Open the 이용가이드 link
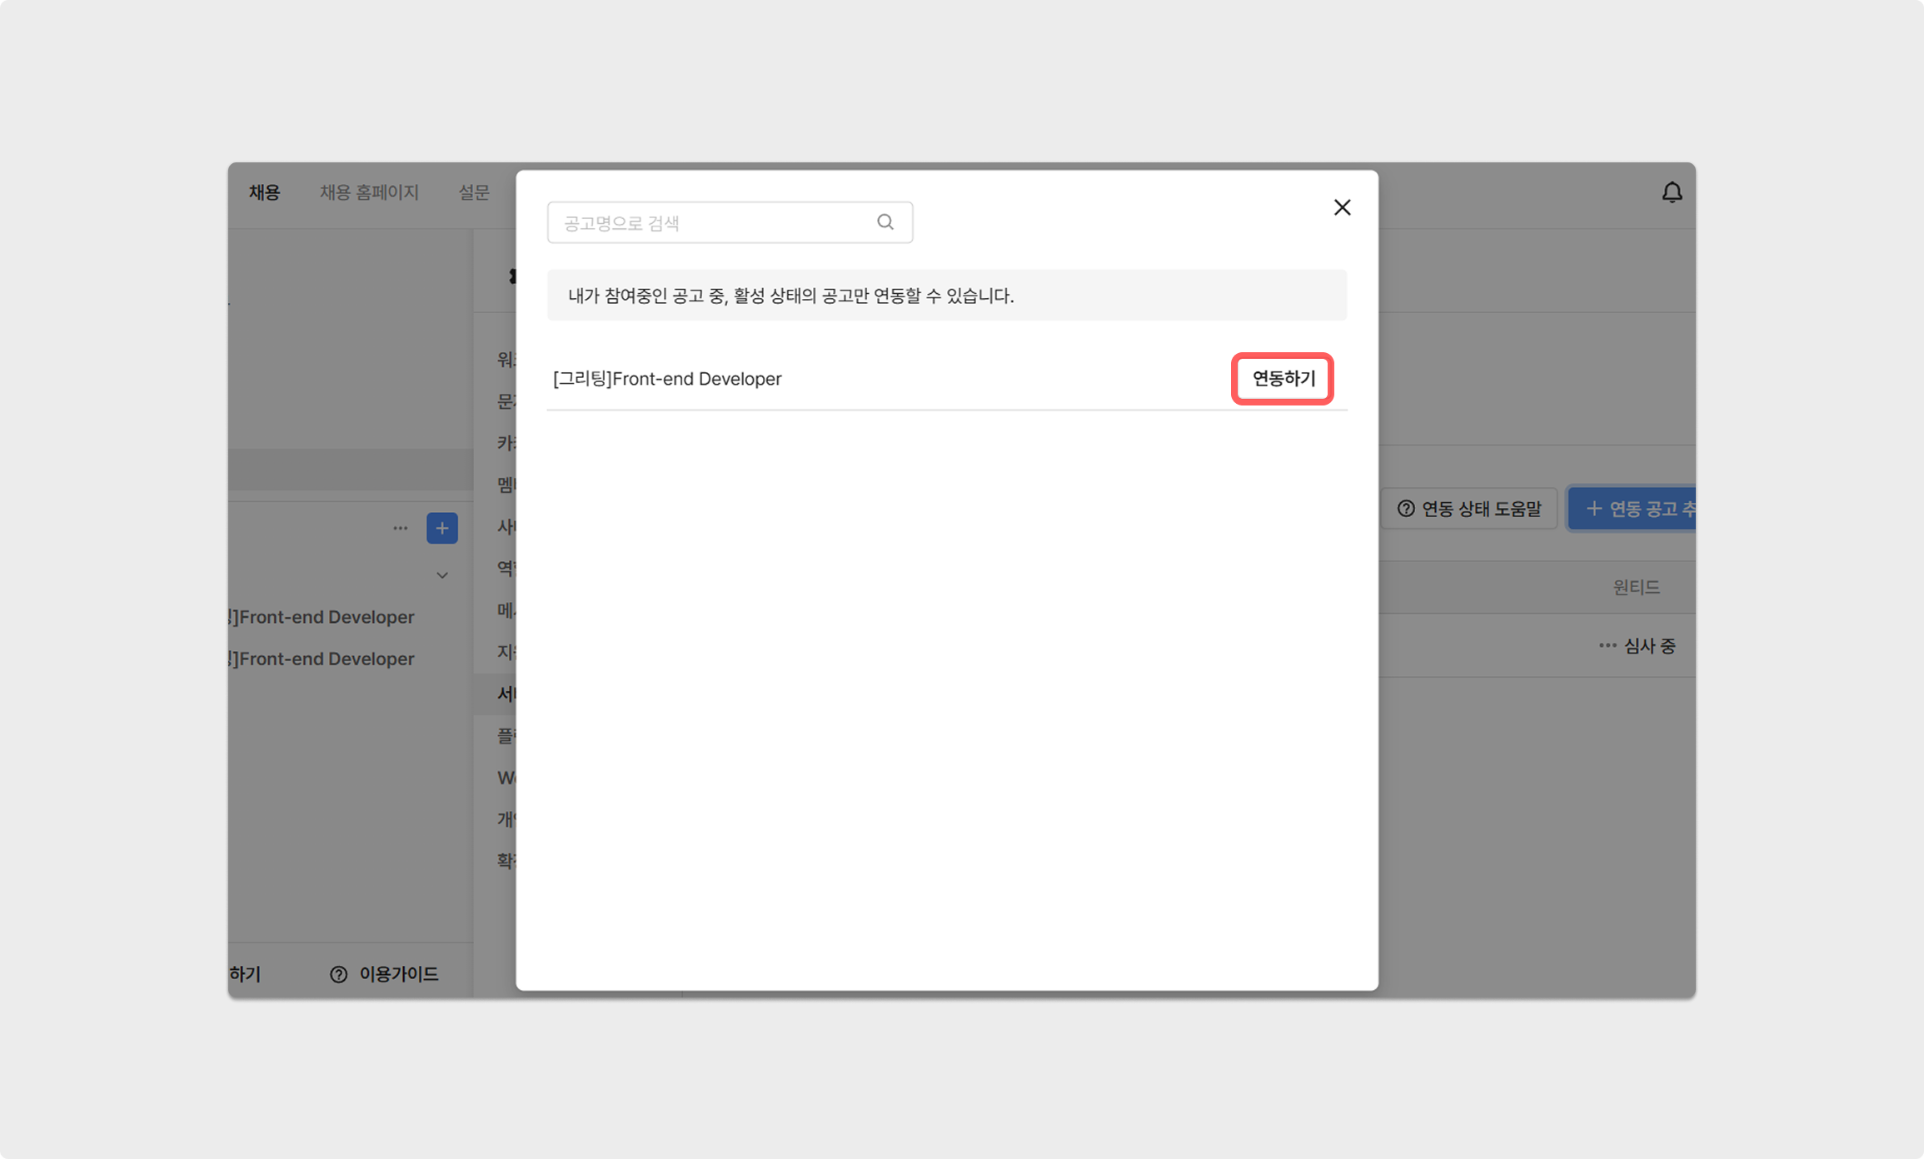The width and height of the screenshot is (1924, 1159). [398, 974]
